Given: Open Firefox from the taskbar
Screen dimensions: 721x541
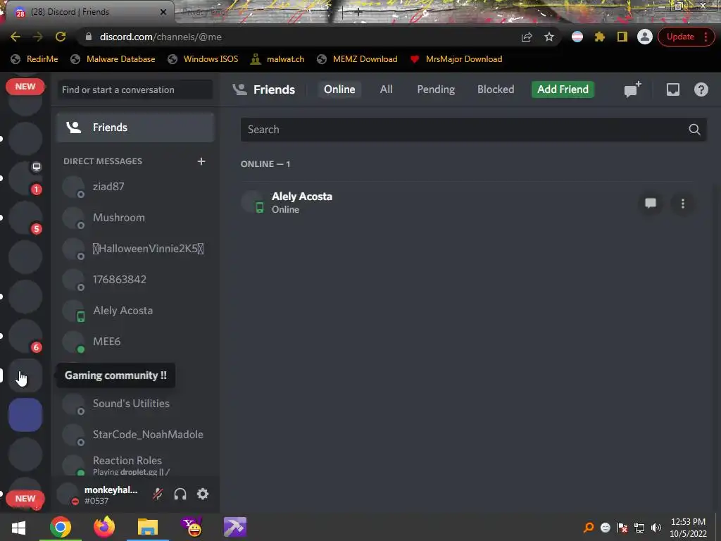Looking at the screenshot, I should click(104, 527).
